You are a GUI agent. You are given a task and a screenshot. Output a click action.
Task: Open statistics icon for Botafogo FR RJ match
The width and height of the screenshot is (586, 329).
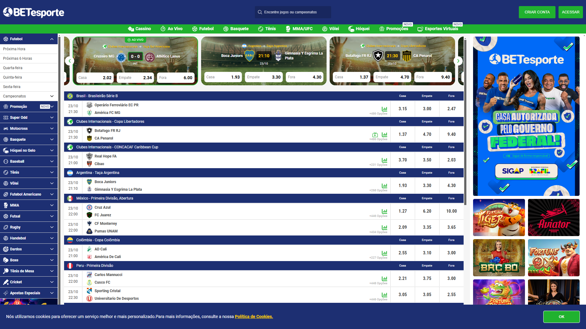click(385, 134)
